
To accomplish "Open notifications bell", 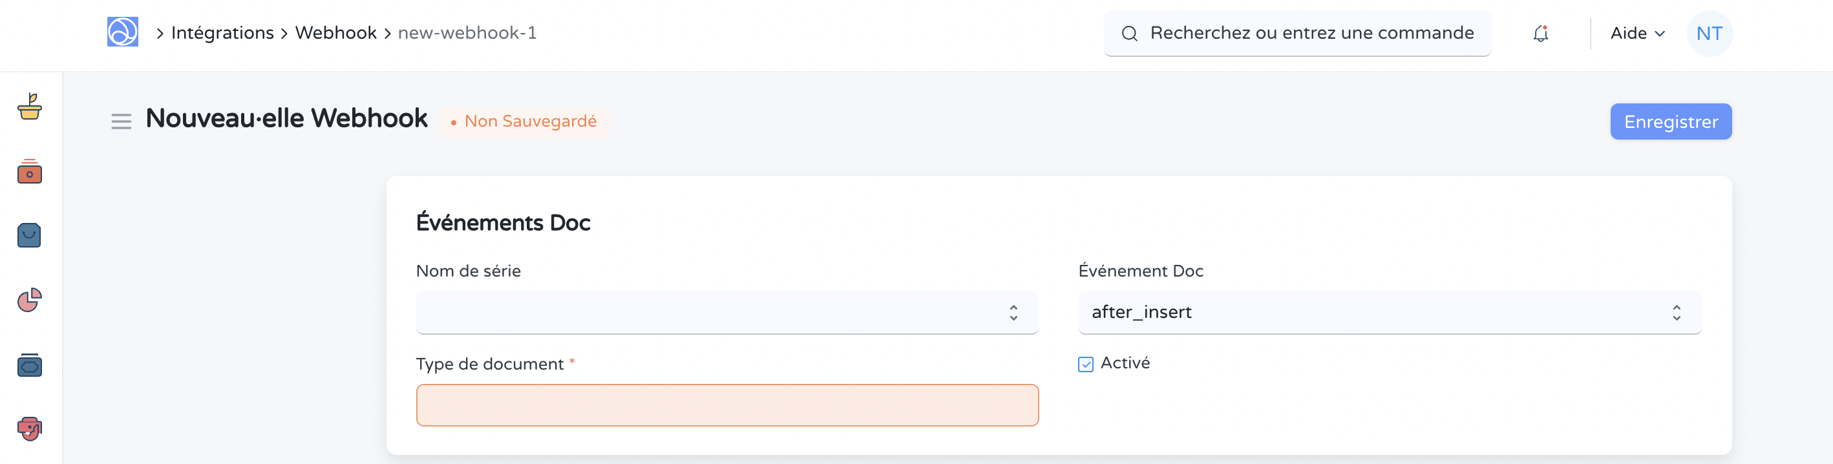I will click(1541, 34).
